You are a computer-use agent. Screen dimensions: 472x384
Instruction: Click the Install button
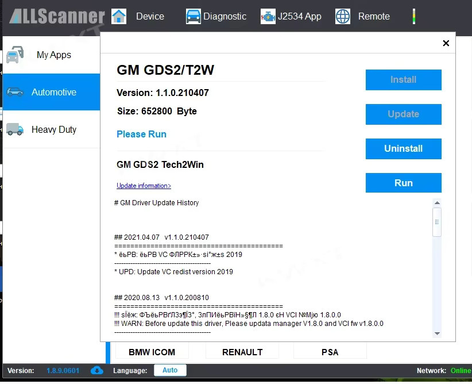coord(403,80)
